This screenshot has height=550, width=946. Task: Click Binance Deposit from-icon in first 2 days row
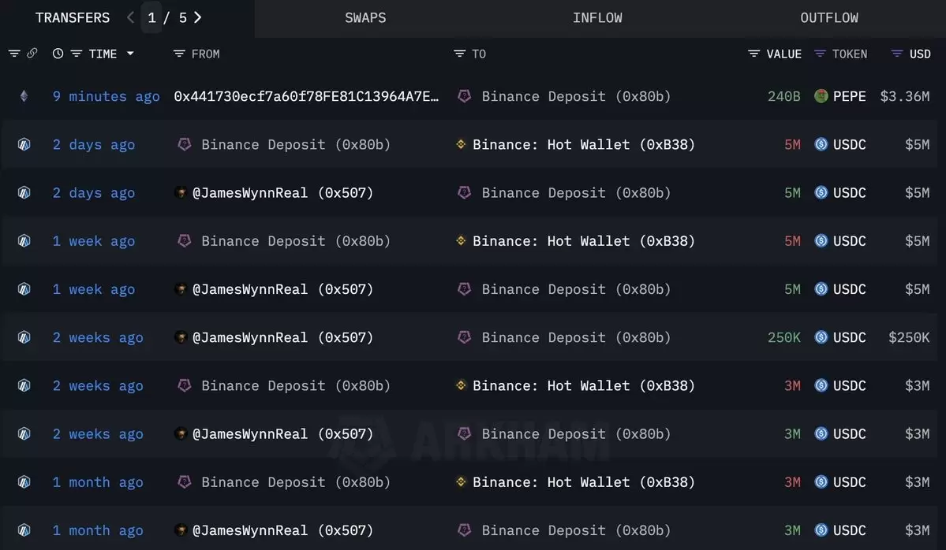(x=185, y=144)
